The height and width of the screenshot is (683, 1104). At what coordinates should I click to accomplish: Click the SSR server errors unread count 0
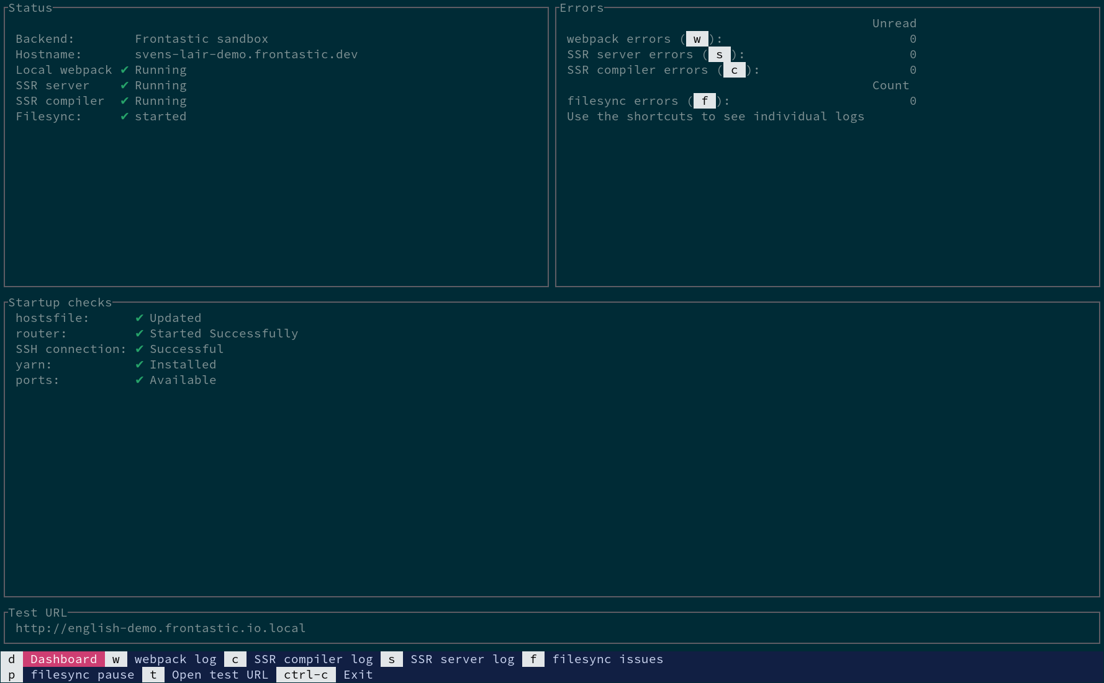click(x=913, y=55)
